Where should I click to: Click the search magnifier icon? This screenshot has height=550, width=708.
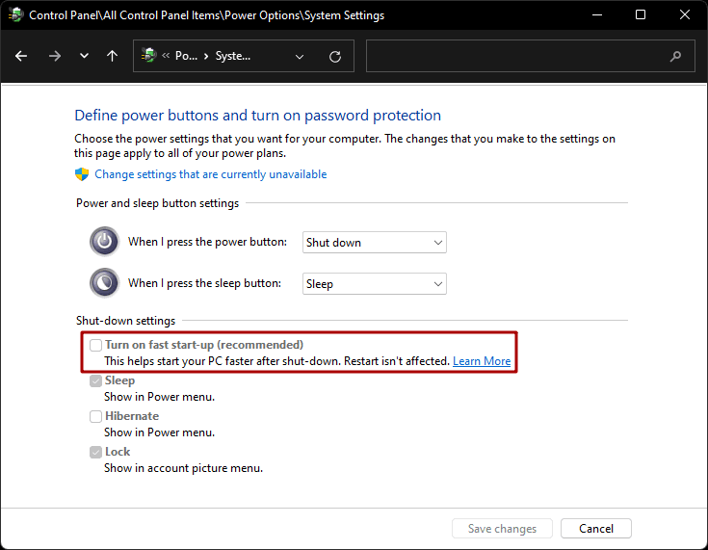pos(675,56)
